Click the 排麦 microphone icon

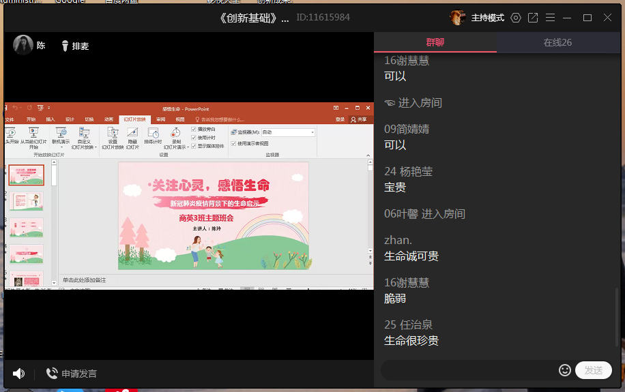[66, 46]
